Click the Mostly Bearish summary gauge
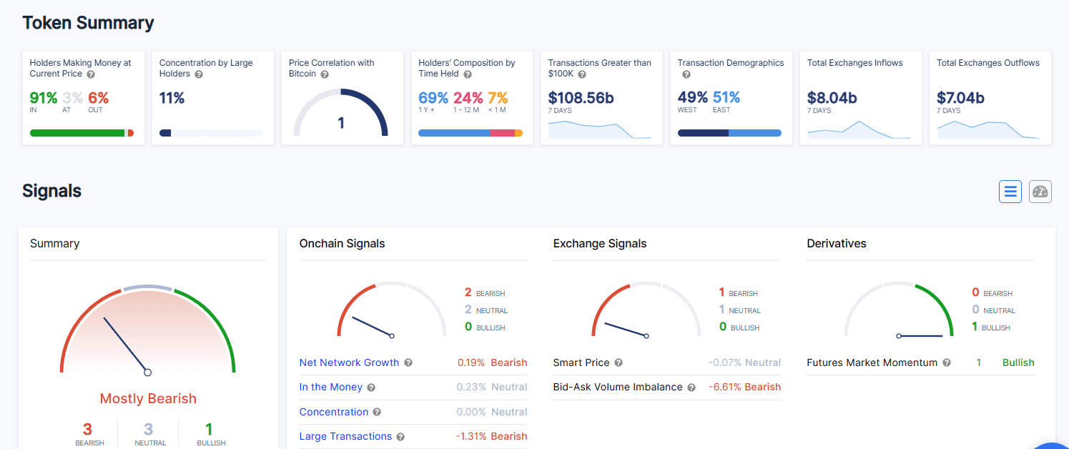The height and width of the screenshot is (449, 1069). pyautogui.click(x=148, y=329)
